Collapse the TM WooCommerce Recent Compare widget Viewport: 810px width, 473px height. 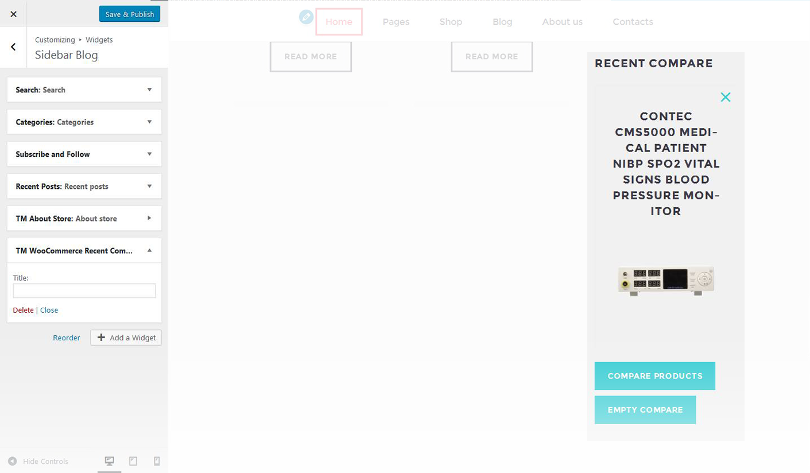149,250
